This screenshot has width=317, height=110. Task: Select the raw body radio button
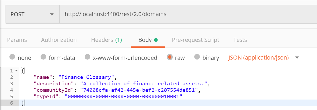[x=170, y=57]
